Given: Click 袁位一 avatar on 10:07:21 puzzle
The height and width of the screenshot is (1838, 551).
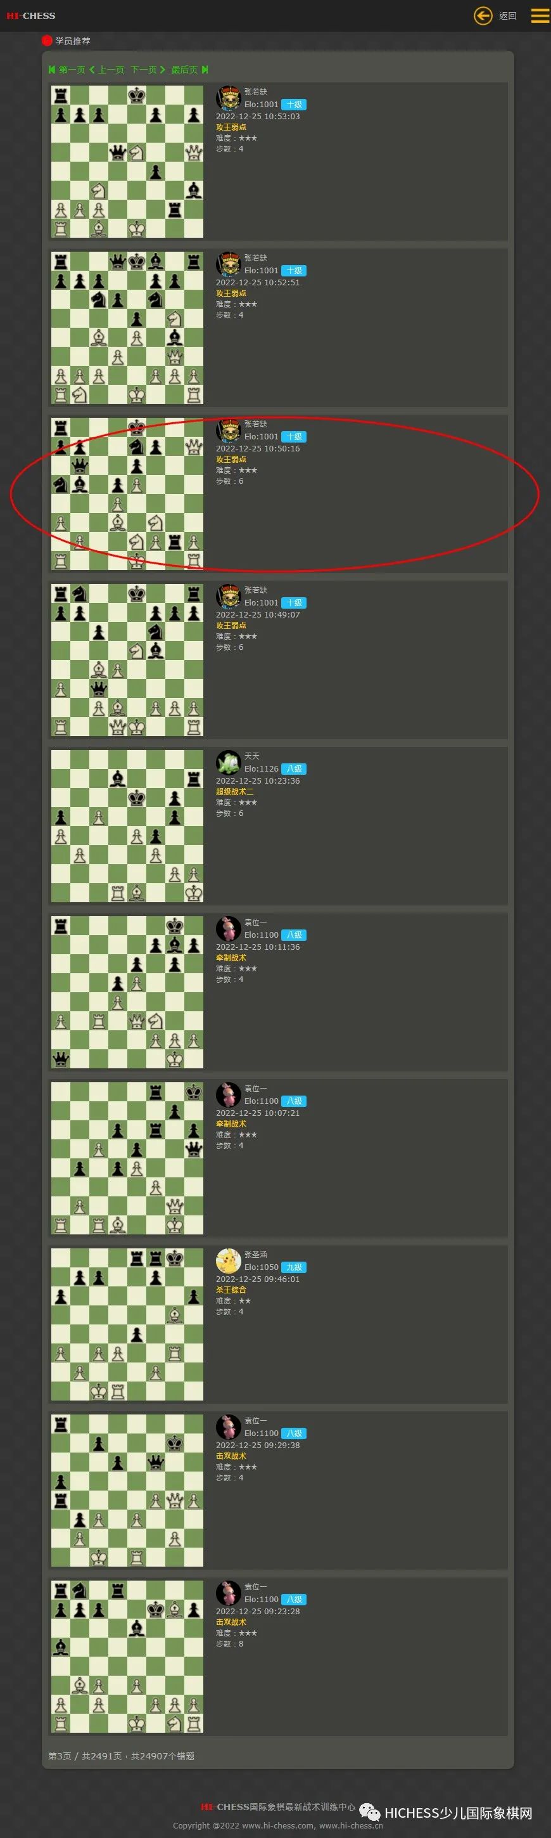Looking at the screenshot, I should 228,1094.
